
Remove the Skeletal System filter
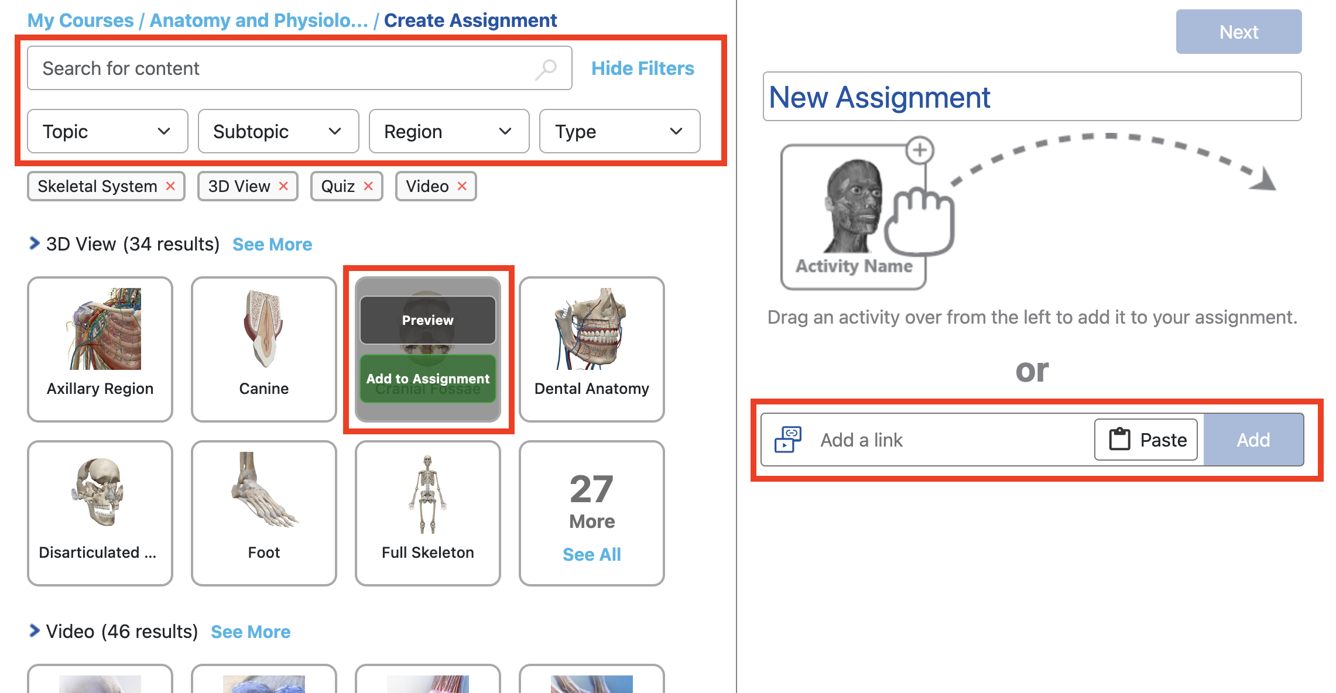[x=171, y=186]
